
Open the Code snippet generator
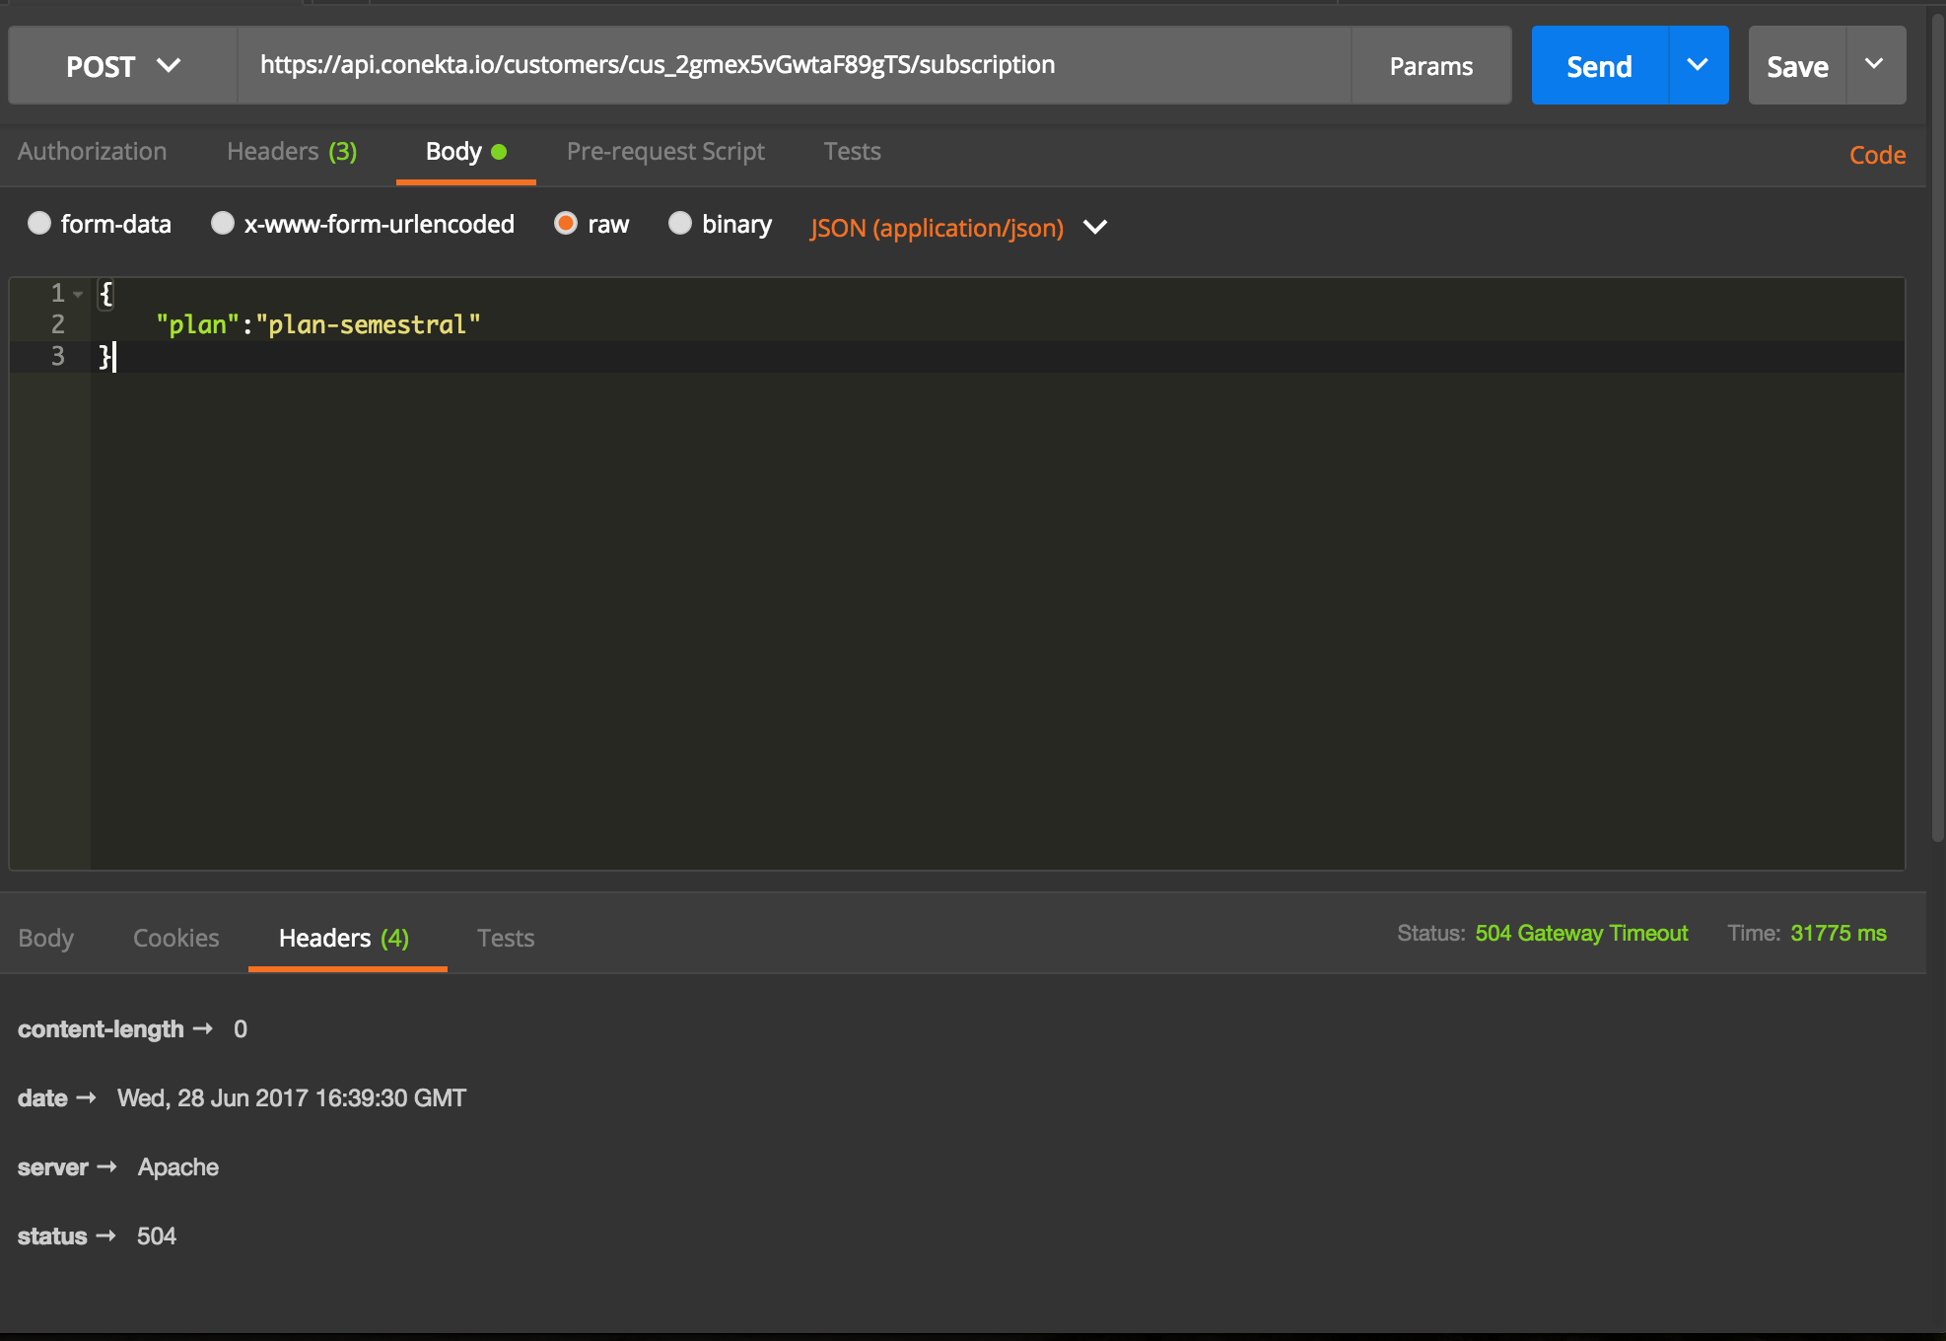pyautogui.click(x=1877, y=154)
